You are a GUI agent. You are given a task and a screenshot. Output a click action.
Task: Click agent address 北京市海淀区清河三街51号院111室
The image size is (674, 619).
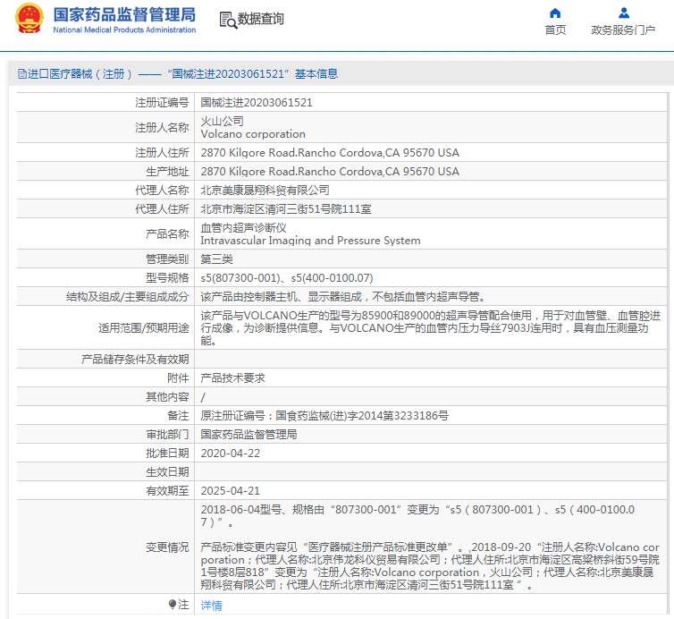click(286, 209)
